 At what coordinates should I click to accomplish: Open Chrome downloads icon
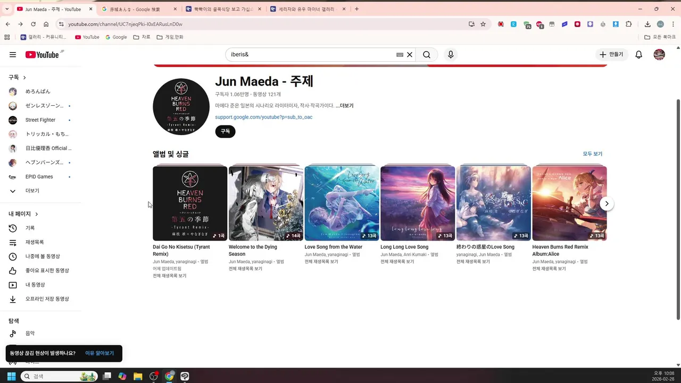(647, 24)
